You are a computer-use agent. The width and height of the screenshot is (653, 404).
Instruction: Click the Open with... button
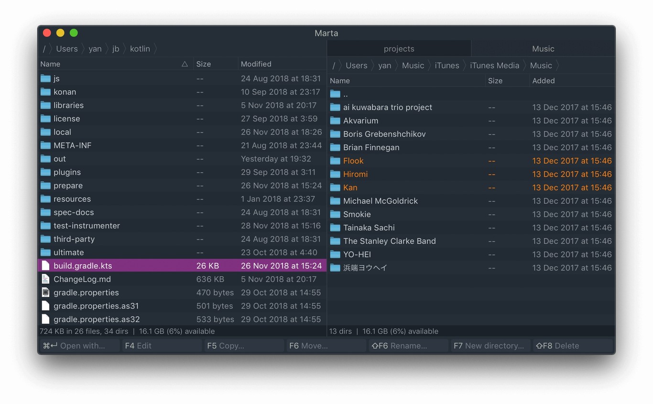click(x=79, y=345)
